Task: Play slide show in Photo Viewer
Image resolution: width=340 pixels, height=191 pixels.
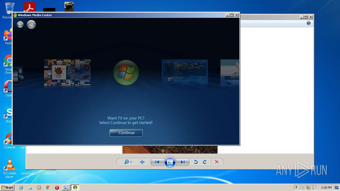Action: [170, 162]
